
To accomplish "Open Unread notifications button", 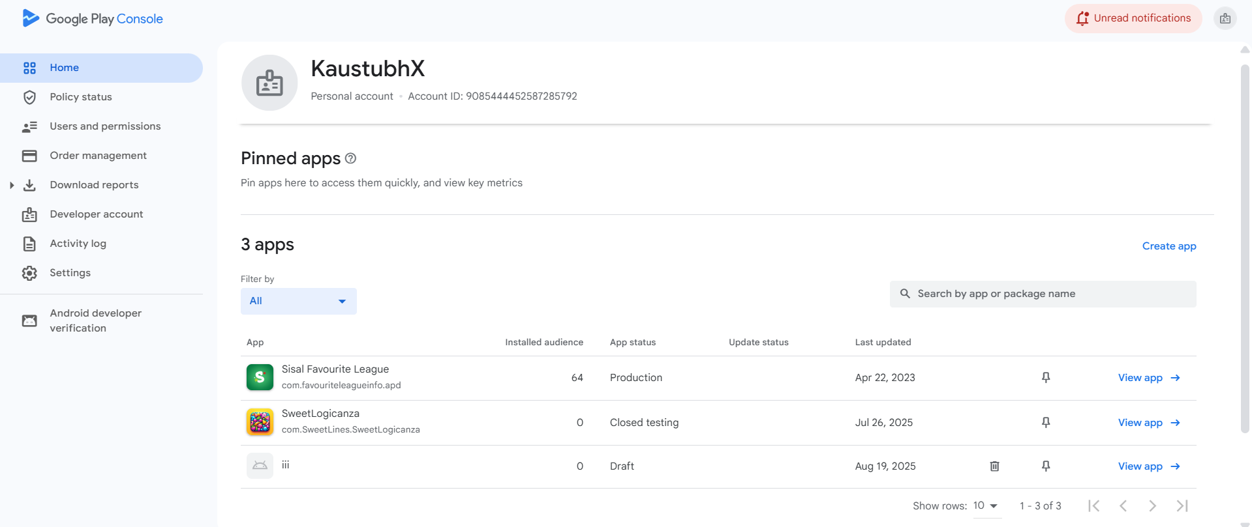I will [1133, 18].
